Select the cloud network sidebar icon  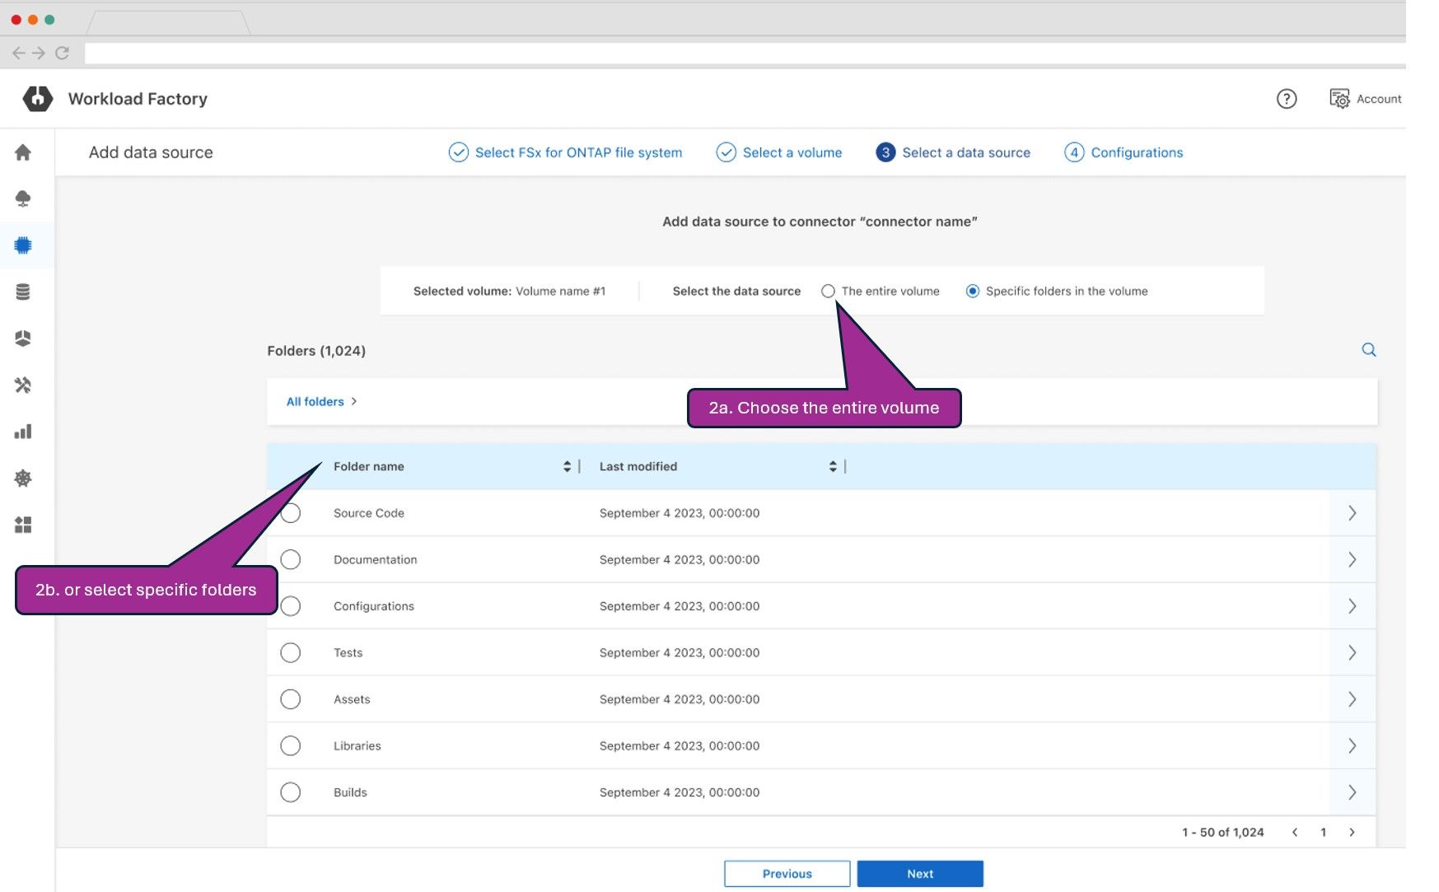(x=23, y=198)
